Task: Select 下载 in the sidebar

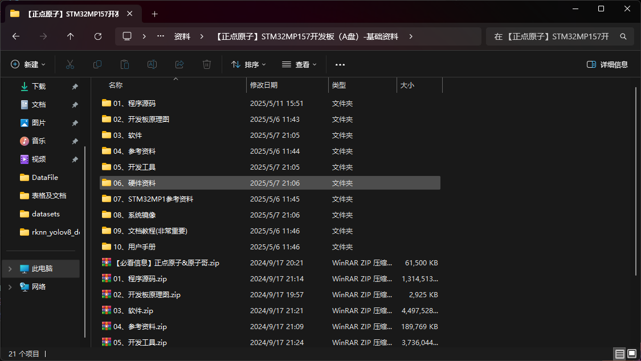Action: (x=39, y=86)
